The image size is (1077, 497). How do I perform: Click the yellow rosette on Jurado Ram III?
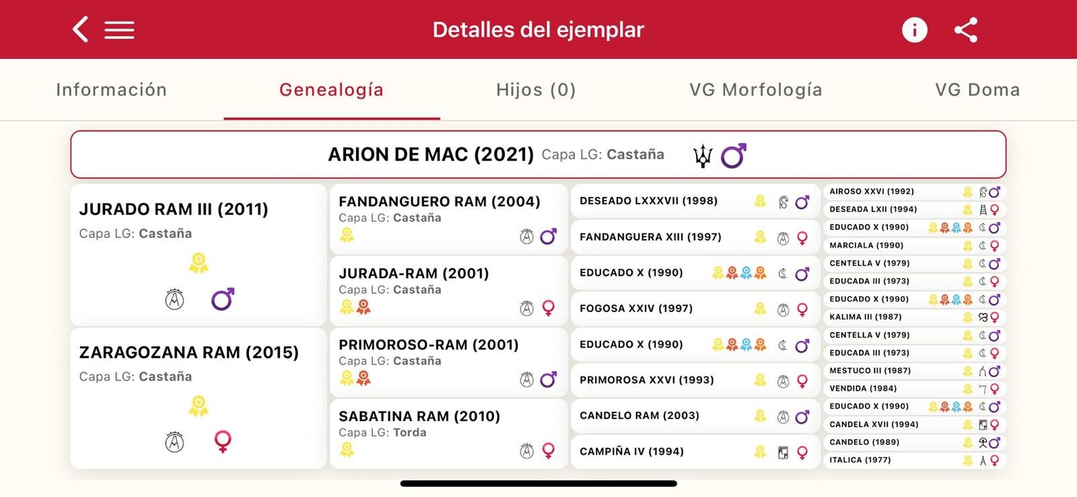point(199,263)
